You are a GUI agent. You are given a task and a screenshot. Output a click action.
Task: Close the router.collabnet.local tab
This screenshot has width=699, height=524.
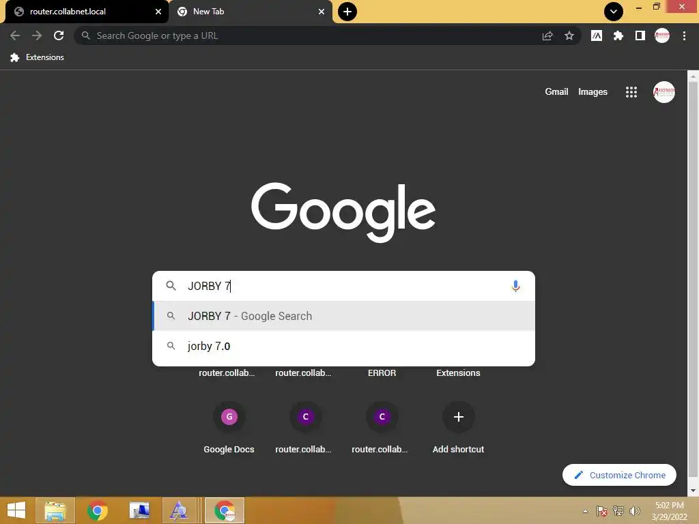tap(158, 12)
